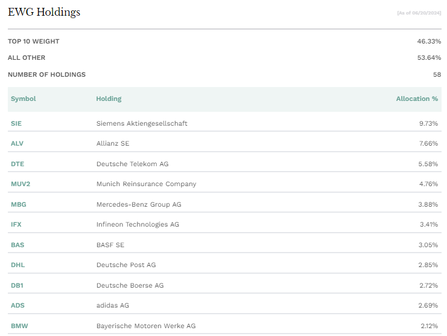
Task: Select the Deutsche Post AG holding name
Action: tap(126, 265)
